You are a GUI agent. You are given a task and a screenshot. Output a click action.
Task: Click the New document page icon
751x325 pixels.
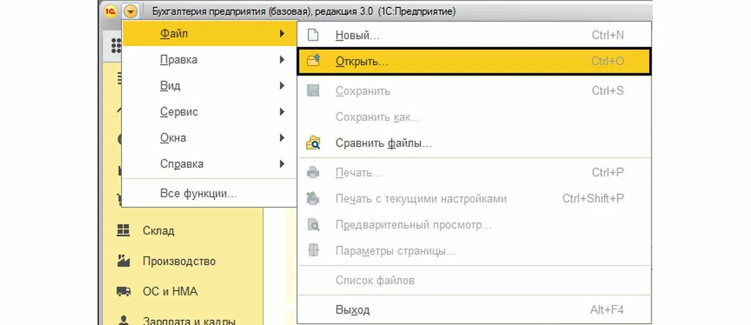tap(313, 35)
